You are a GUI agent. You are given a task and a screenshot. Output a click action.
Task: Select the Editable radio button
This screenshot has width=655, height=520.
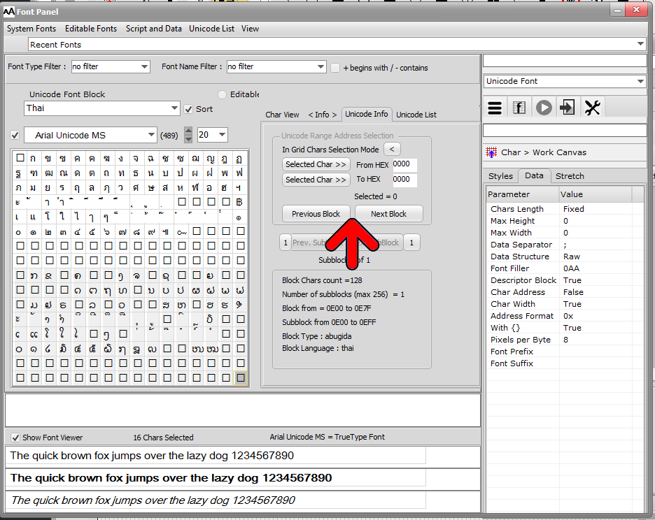tap(223, 94)
